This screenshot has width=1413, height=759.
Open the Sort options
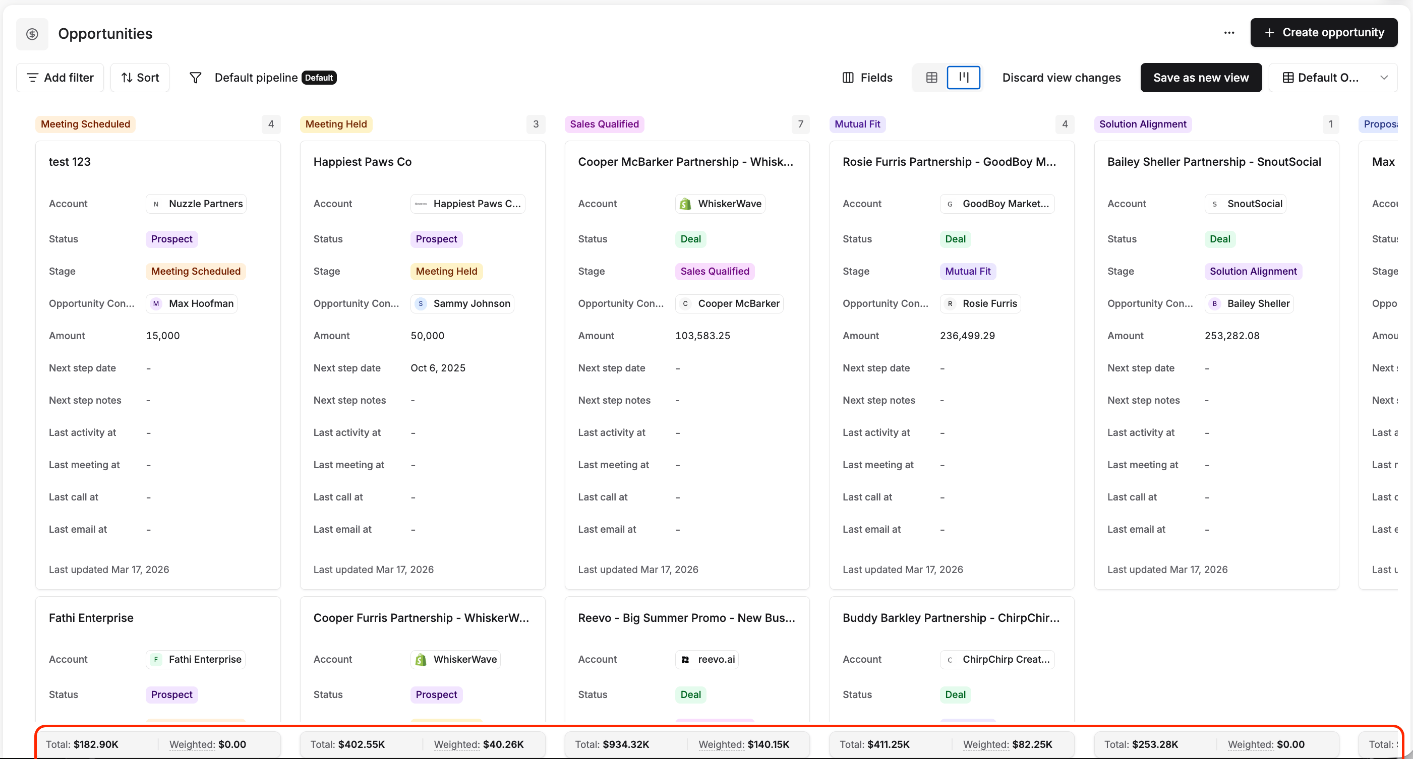140,77
